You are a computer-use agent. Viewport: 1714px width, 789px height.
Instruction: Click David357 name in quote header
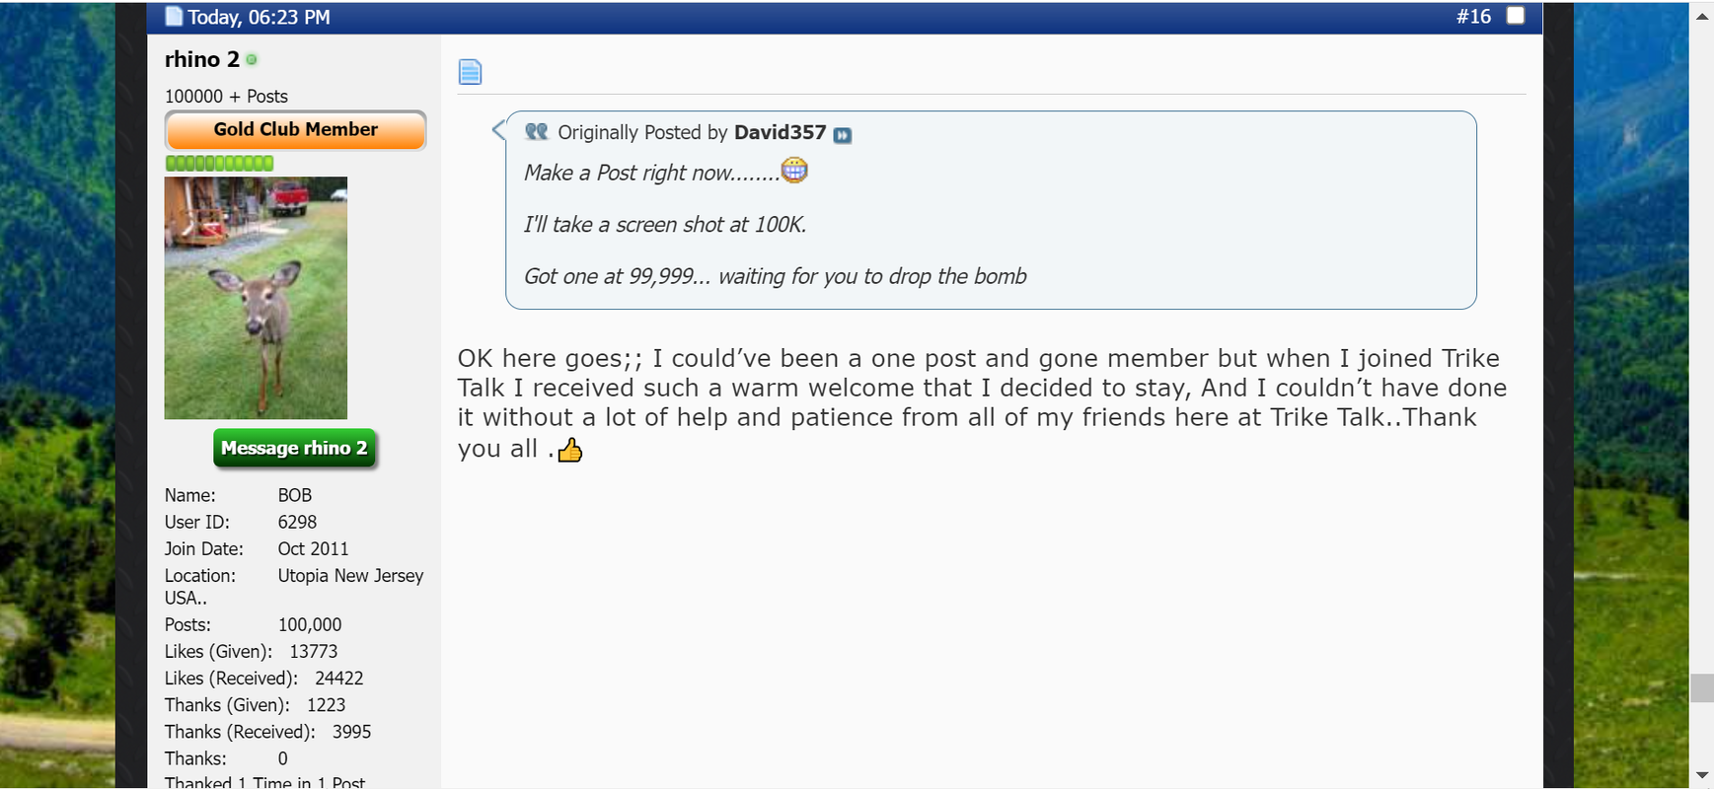[x=780, y=132]
